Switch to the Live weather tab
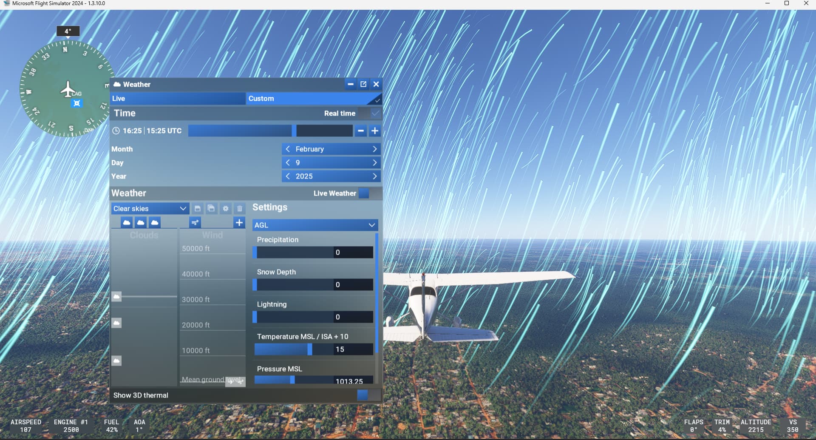Screen dimensions: 816x440 178,99
